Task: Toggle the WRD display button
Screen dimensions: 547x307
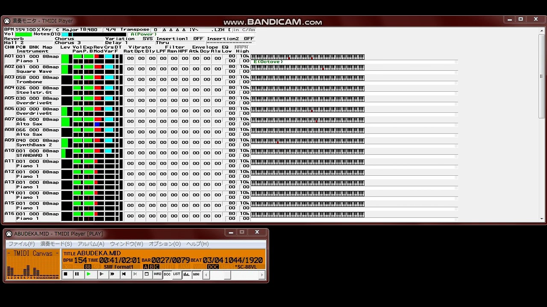Action: click(157, 274)
